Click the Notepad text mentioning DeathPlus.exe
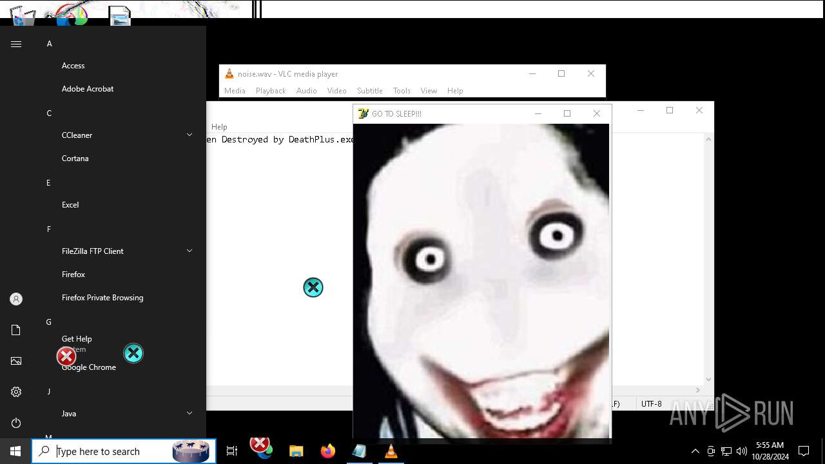 coord(280,139)
